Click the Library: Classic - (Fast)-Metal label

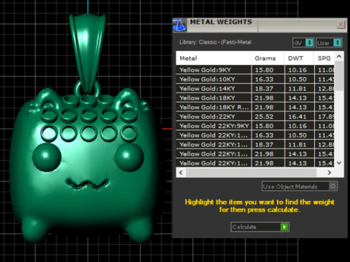(x=215, y=42)
